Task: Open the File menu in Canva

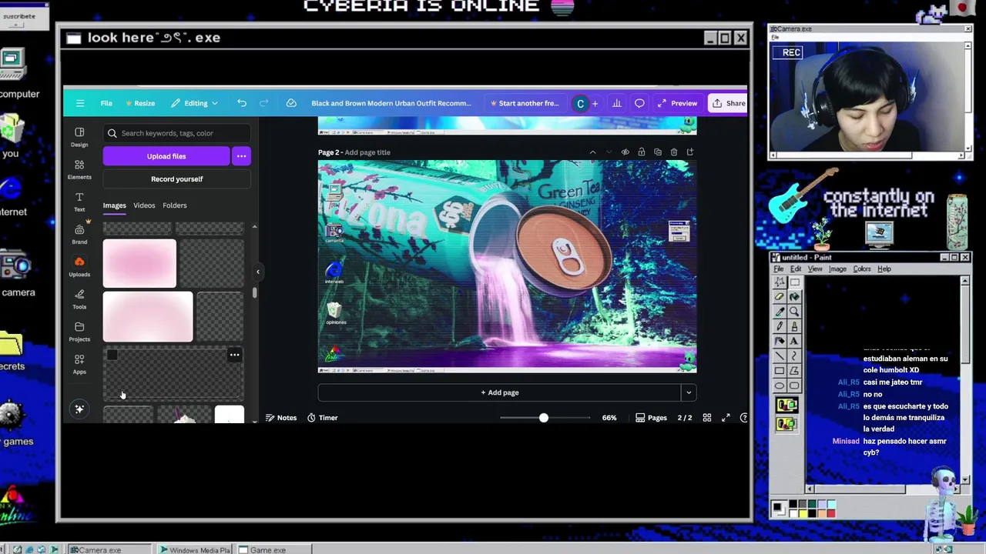Action: (106, 103)
